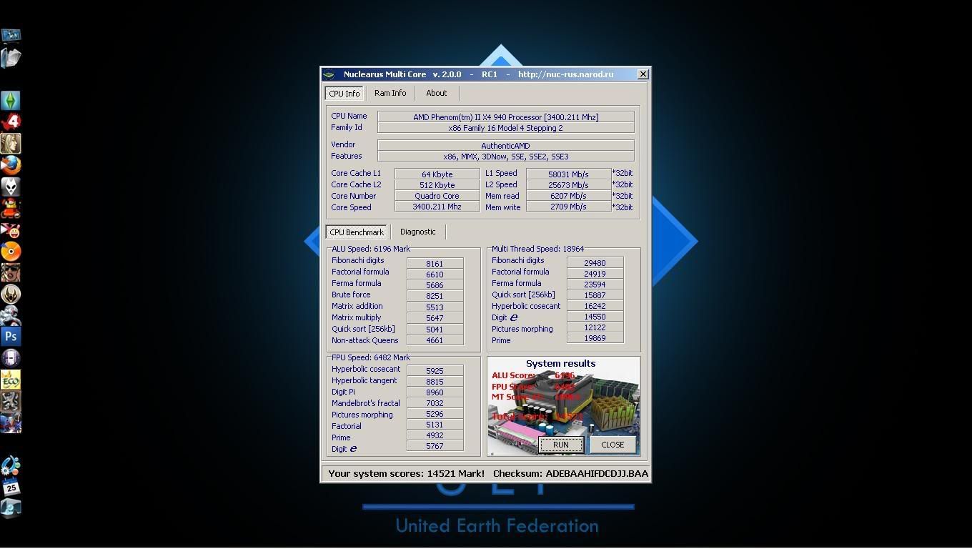Click the ALU Fibonachi digits score 8161
972x549 pixels.
point(435,264)
